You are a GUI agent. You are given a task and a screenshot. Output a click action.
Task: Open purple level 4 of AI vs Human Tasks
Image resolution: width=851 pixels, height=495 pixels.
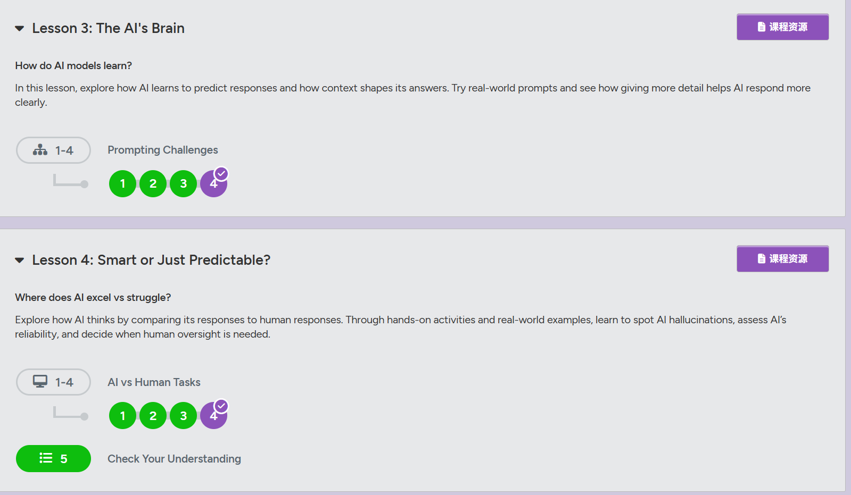point(214,416)
